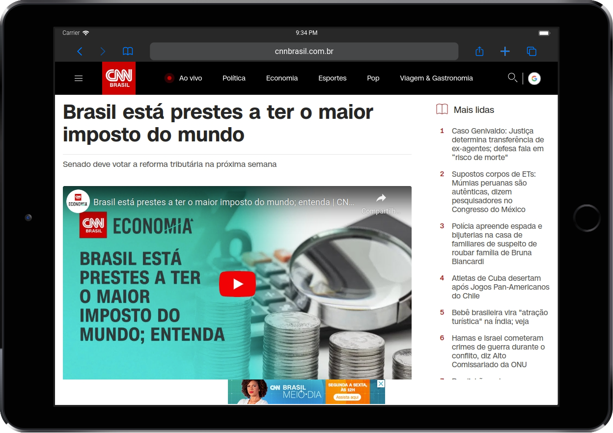Open the search magnifier on the navbar

tap(512, 78)
